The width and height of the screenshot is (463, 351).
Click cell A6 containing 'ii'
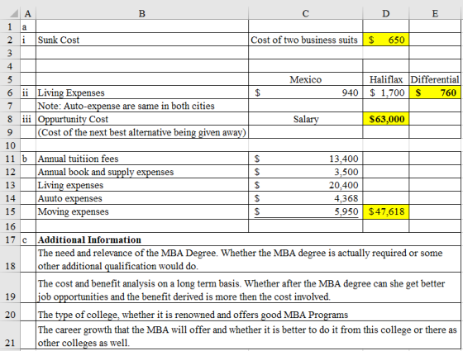pos(28,92)
